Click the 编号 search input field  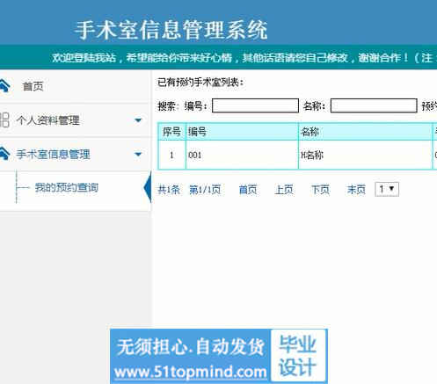tap(255, 105)
